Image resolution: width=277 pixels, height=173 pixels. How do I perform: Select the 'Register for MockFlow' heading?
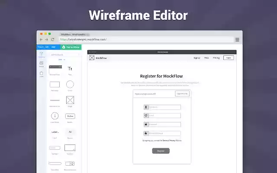tap(161, 76)
